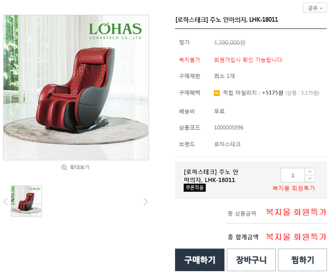Screen dimensions: 330x275
Task: Click the product title 주노 안마의자 heading
Action: (227, 20)
